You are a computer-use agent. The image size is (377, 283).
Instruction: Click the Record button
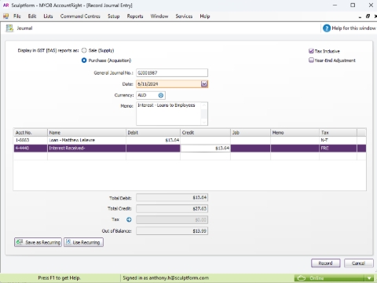326,263
